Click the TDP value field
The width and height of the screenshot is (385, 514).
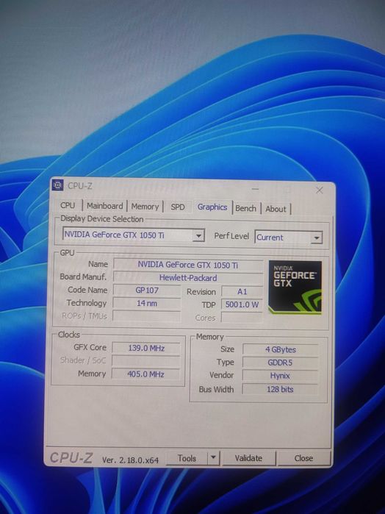(x=242, y=304)
